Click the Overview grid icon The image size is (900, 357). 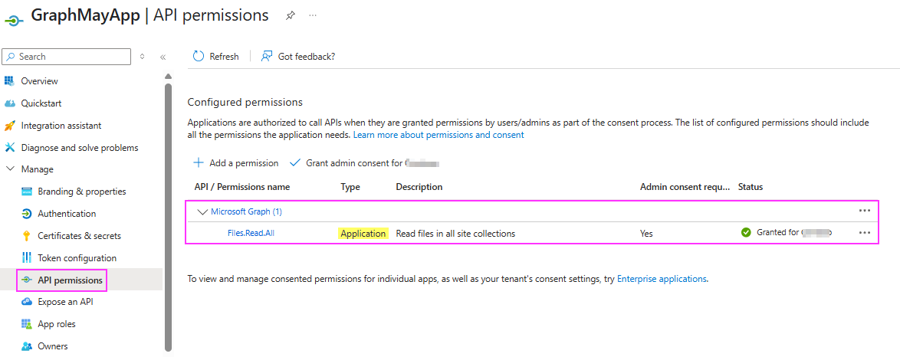coord(9,81)
